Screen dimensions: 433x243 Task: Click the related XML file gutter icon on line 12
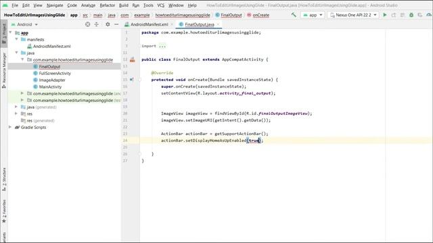[133, 59]
